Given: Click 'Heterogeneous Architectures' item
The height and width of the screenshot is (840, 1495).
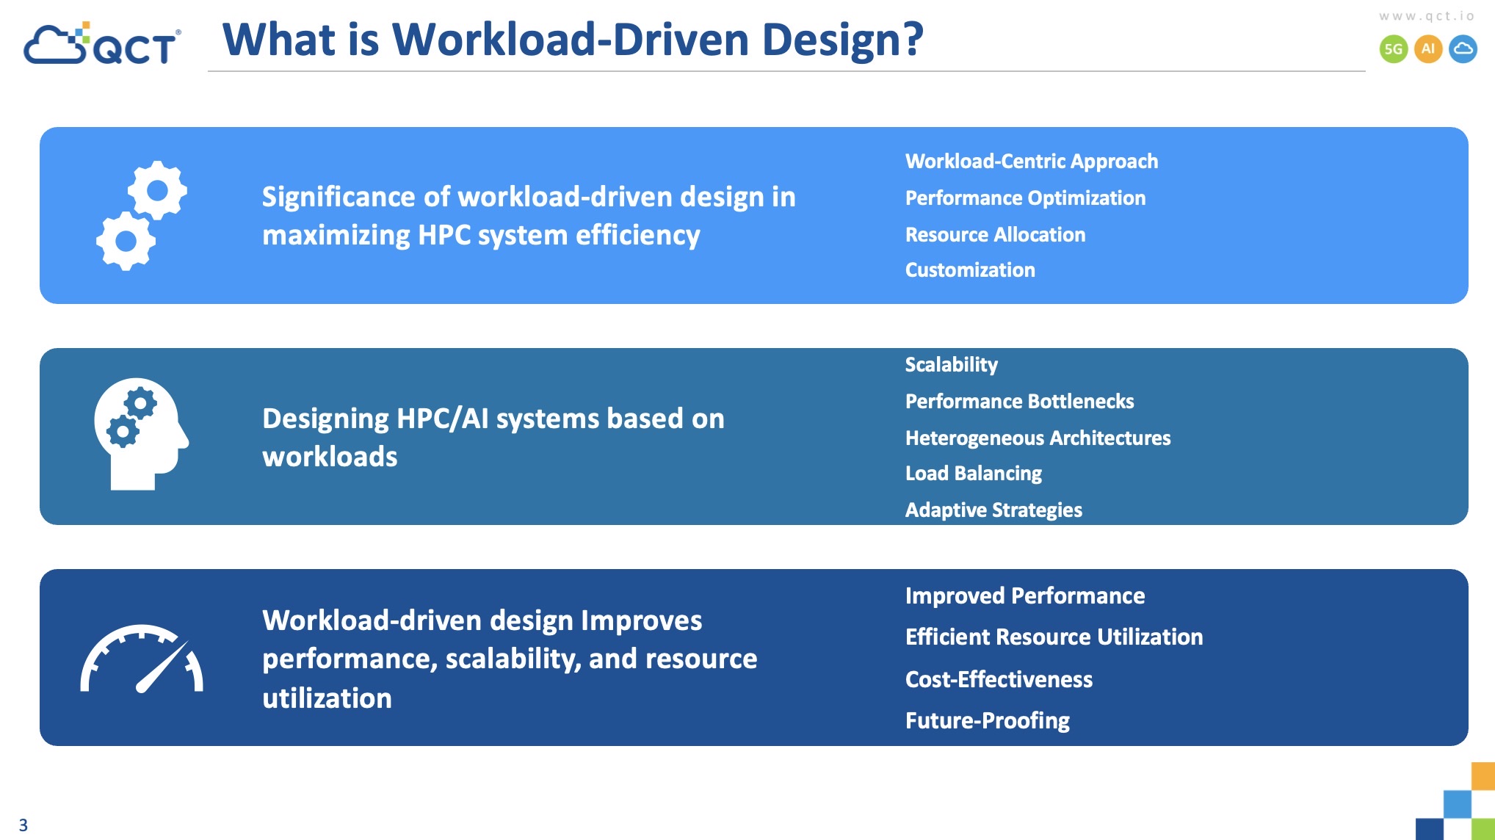Looking at the screenshot, I should pos(1038,438).
